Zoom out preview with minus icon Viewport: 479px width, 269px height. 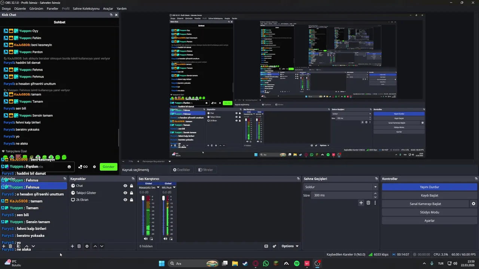124,161
